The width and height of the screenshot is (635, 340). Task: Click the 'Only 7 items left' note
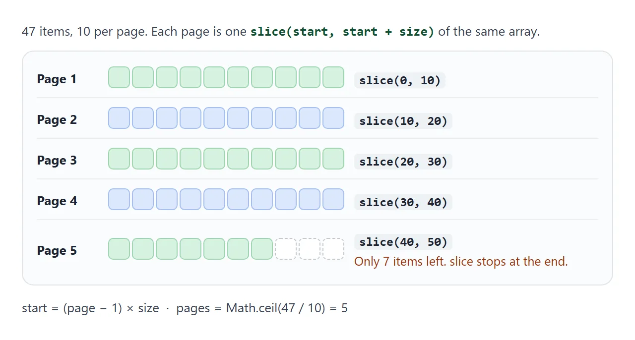(x=461, y=262)
